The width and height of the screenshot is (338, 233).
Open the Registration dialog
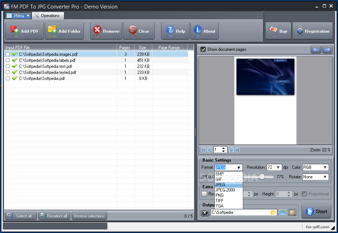coord(312,31)
